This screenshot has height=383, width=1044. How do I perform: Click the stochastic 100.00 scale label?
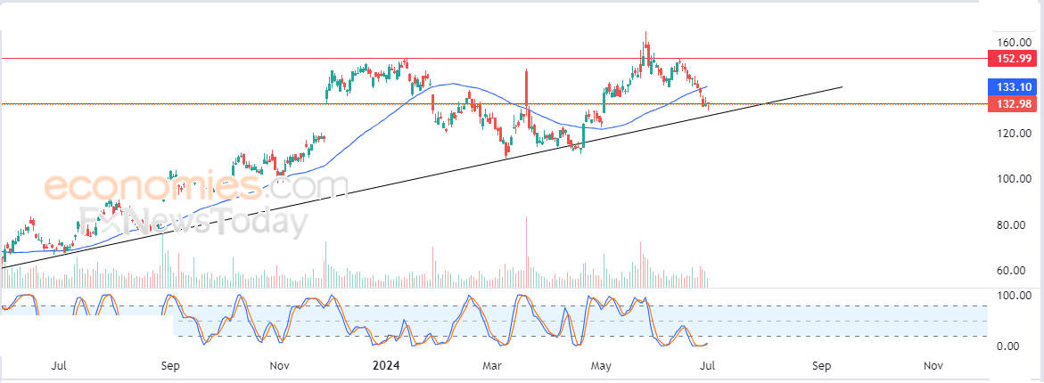pos(1015,295)
